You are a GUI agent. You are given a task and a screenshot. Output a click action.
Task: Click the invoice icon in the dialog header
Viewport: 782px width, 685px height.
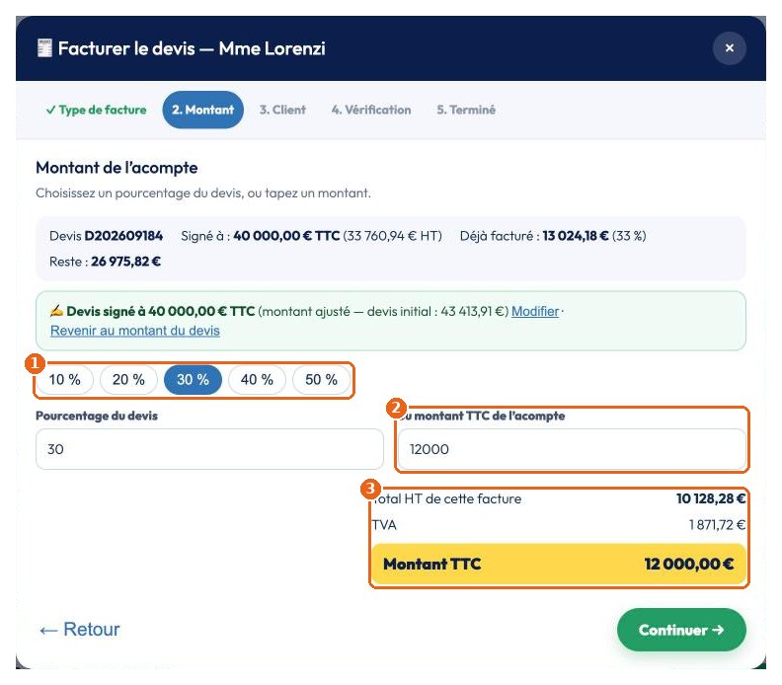coord(44,48)
